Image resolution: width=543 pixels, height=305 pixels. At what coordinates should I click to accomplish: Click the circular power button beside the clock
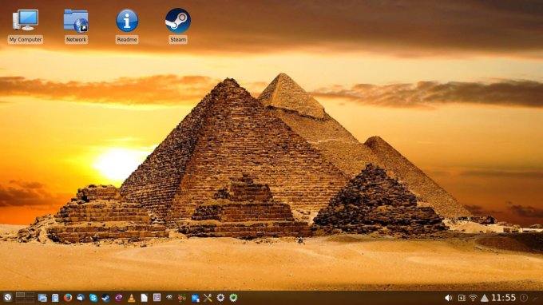[524, 298]
